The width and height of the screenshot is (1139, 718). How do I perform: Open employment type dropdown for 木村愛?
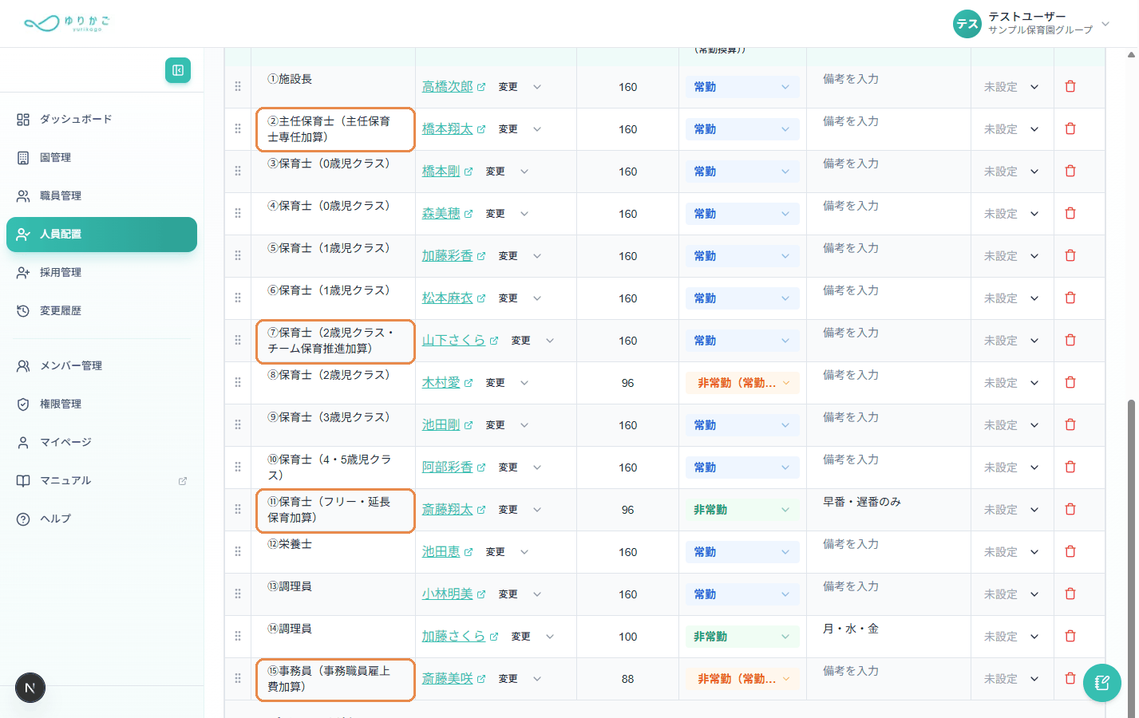(742, 383)
